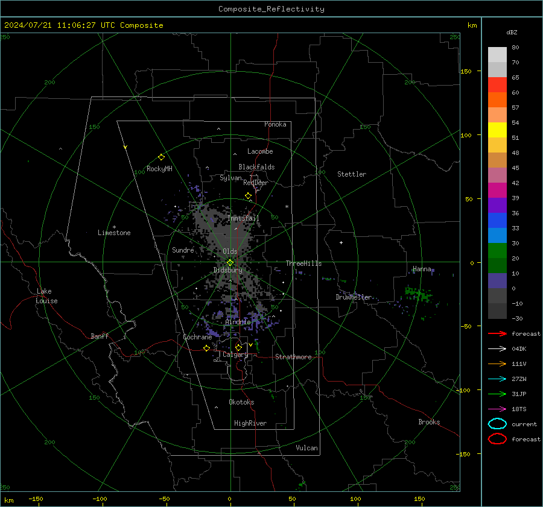
Task: Click the Okotoks city label
Action: [x=241, y=402]
